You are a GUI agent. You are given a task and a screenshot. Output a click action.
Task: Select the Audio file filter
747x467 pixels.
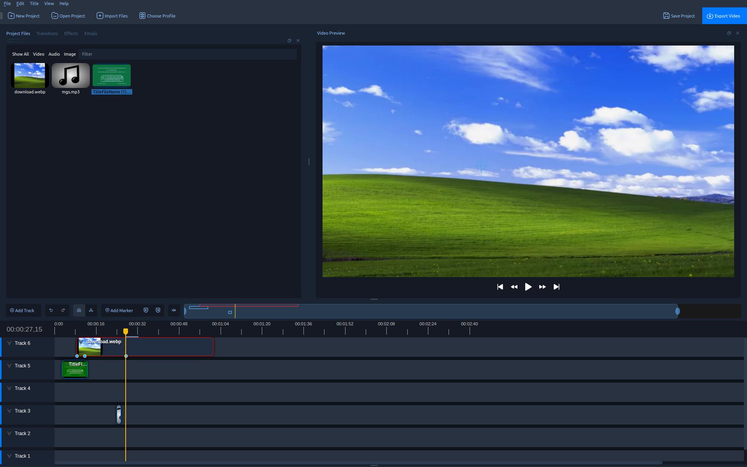[54, 54]
